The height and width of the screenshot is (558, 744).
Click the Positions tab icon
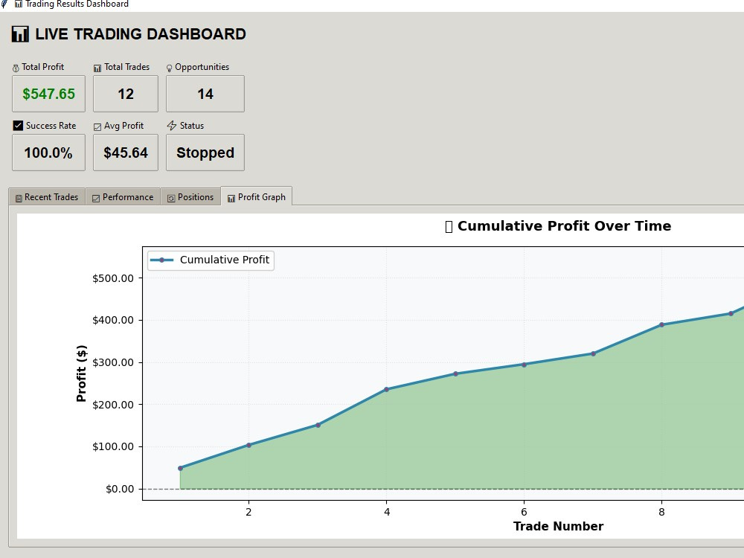tap(171, 199)
